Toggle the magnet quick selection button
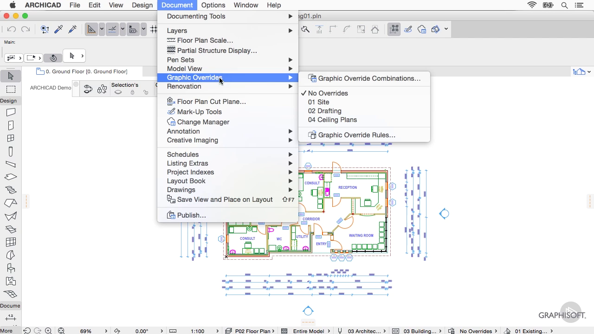This screenshot has height=334, width=594. click(x=53, y=58)
